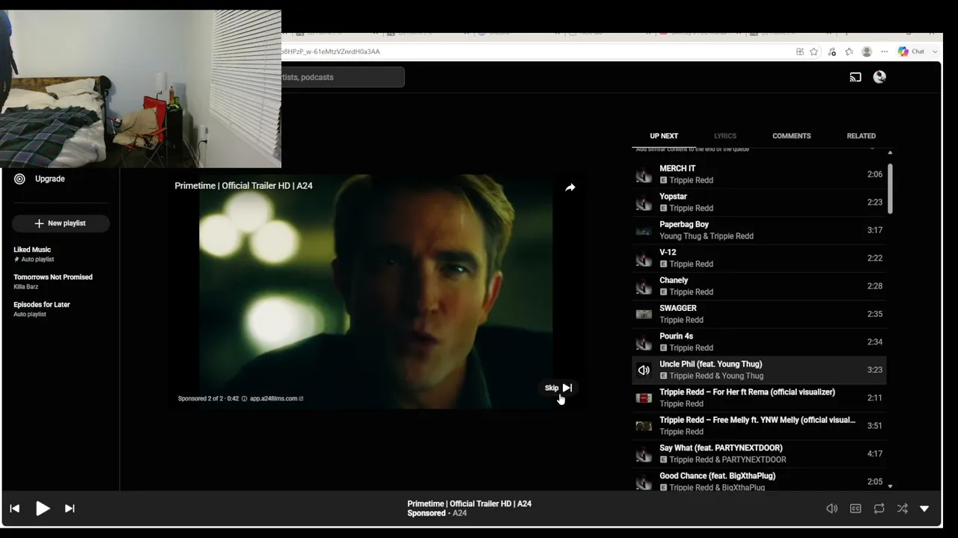Bookmark this page with the star icon

pyautogui.click(x=814, y=52)
